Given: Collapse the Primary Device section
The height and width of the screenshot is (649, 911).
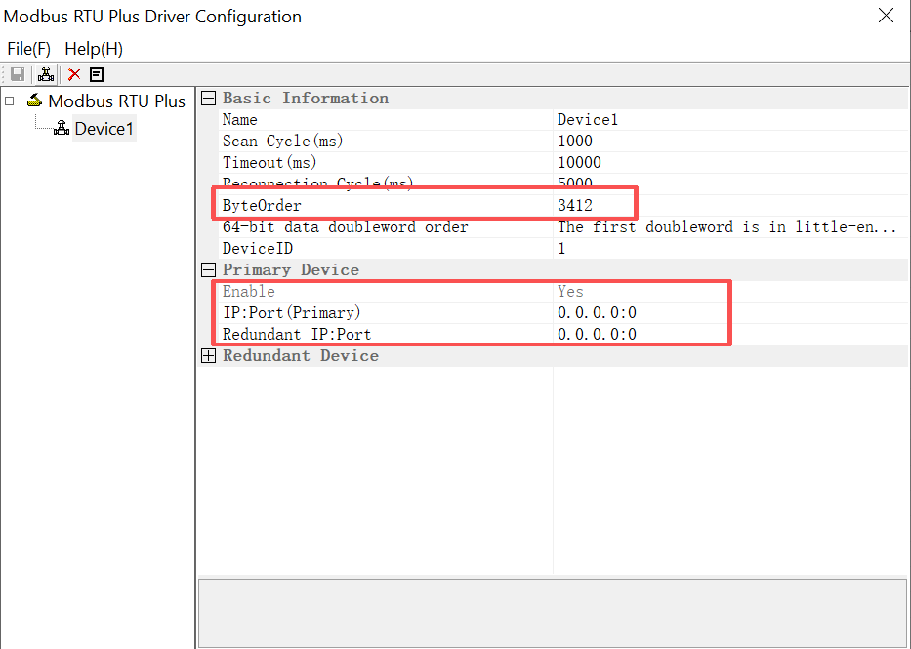Looking at the screenshot, I should point(208,270).
